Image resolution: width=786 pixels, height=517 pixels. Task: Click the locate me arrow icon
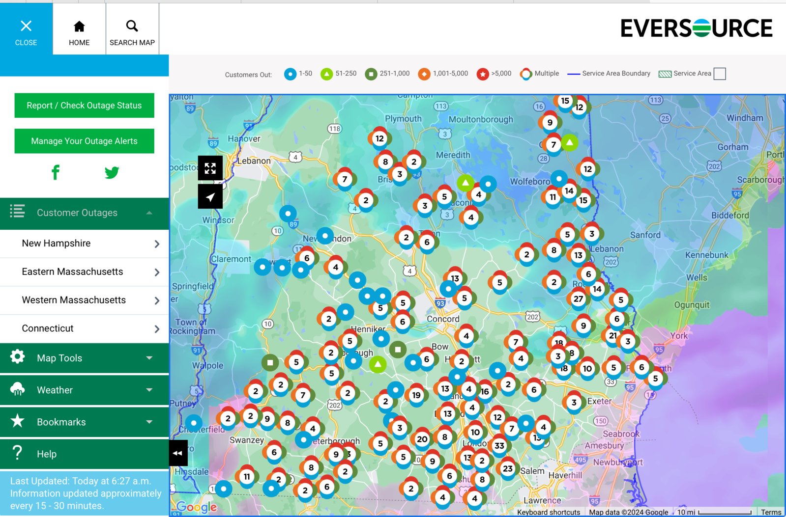point(210,197)
